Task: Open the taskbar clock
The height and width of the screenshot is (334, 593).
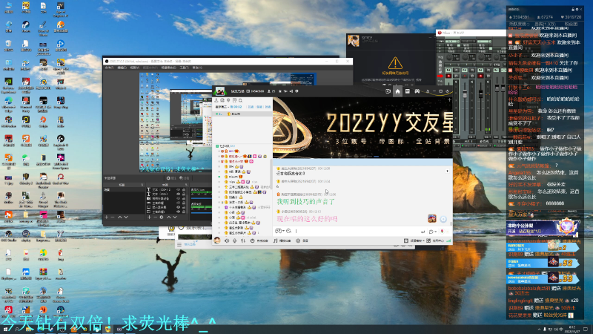Action: [572, 330]
